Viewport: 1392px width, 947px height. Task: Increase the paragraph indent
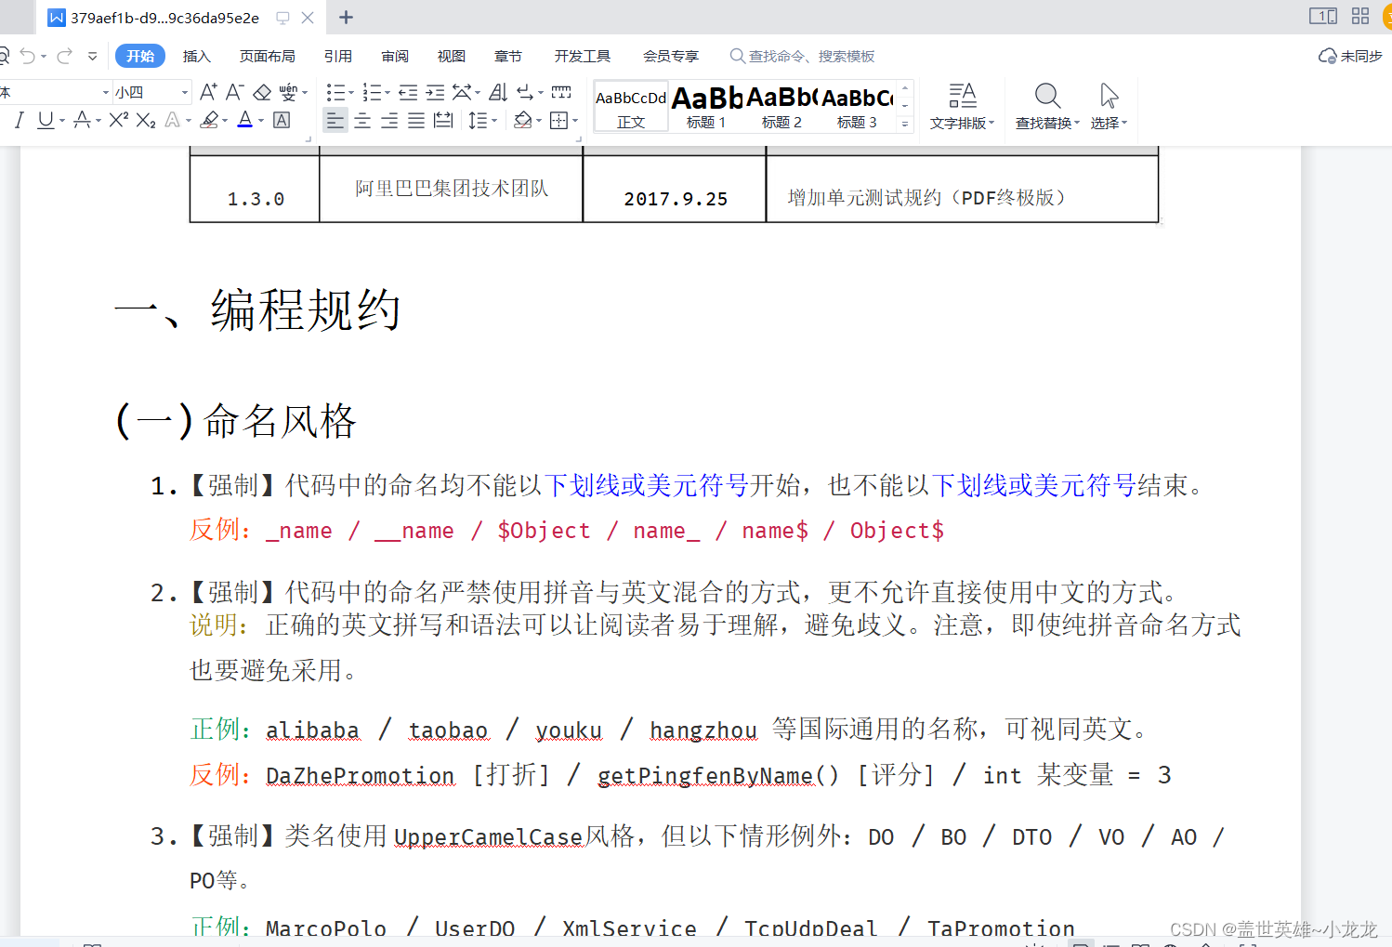pyautogui.click(x=434, y=92)
